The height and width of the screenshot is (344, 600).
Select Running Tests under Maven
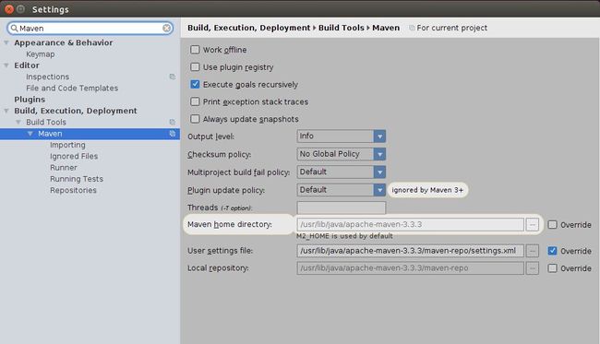pyautogui.click(x=77, y=179)
